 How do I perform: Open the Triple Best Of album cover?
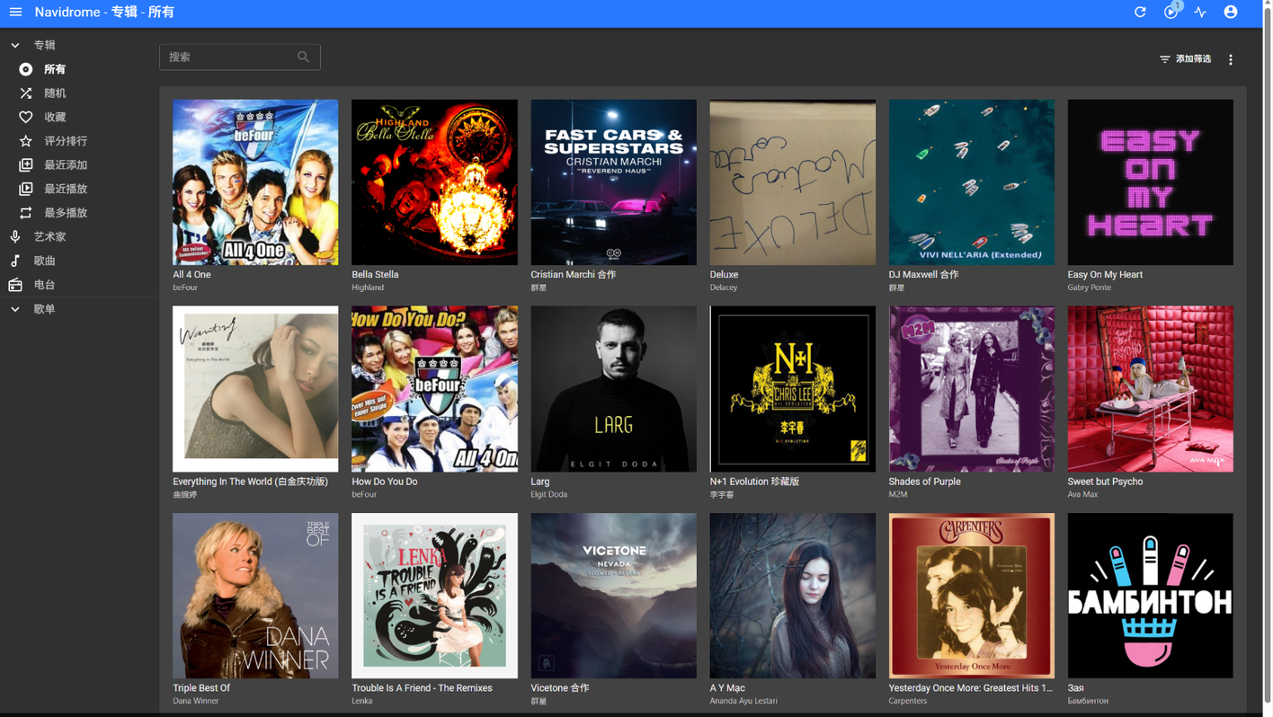(255, 596)
